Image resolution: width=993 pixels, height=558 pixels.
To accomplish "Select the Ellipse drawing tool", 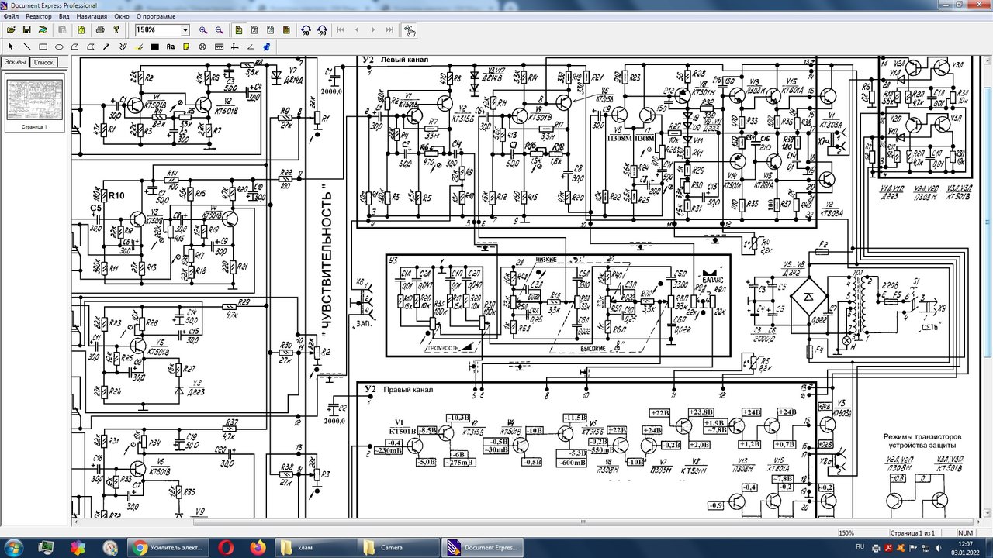I will [59, 46].
